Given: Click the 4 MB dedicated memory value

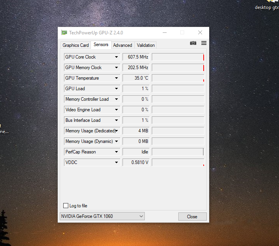Looking at the screenshot, I should (136, 131).
